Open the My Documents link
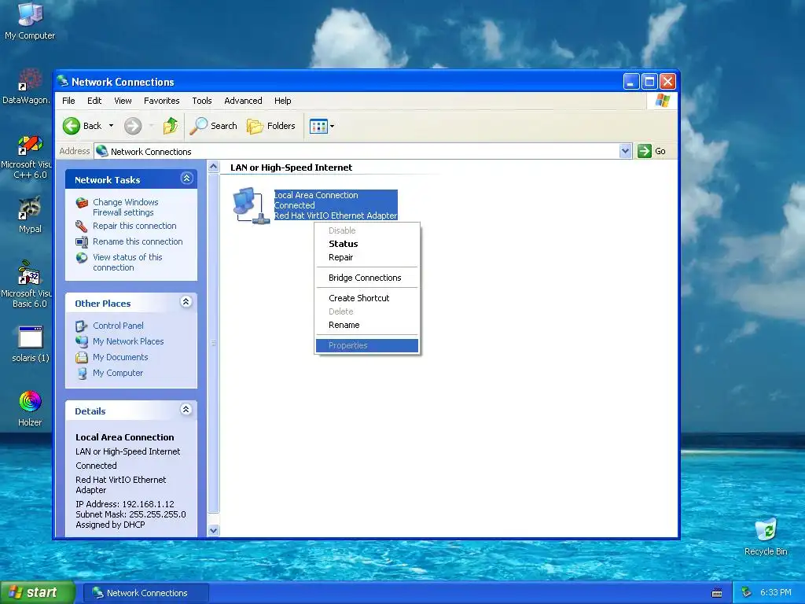805x604 pixels. pos(120,358)
